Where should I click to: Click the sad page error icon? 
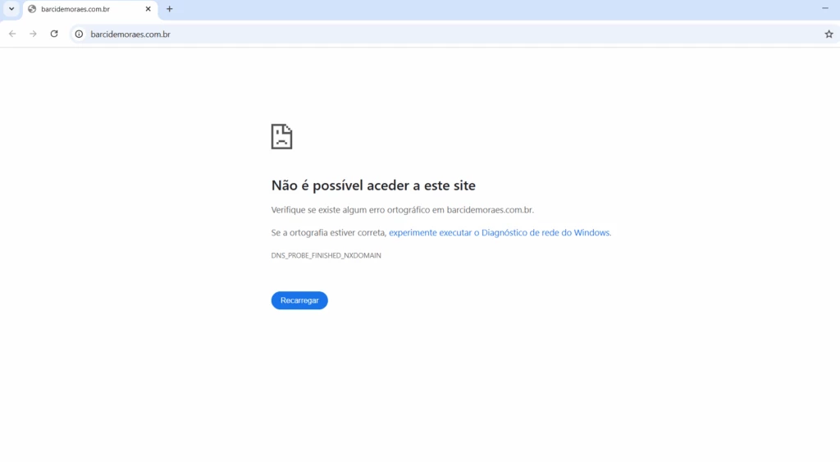281,136
